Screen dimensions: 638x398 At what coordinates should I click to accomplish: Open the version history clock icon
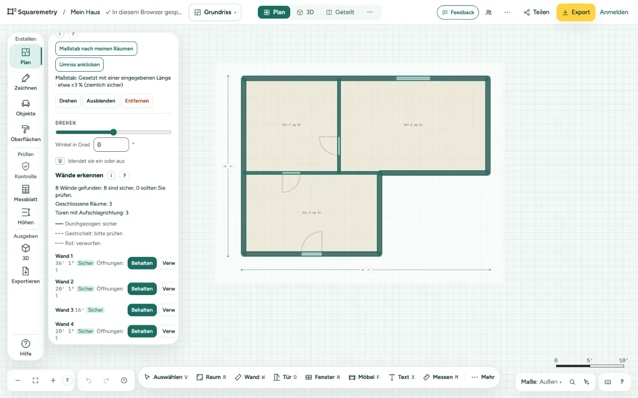click(124, 380)
